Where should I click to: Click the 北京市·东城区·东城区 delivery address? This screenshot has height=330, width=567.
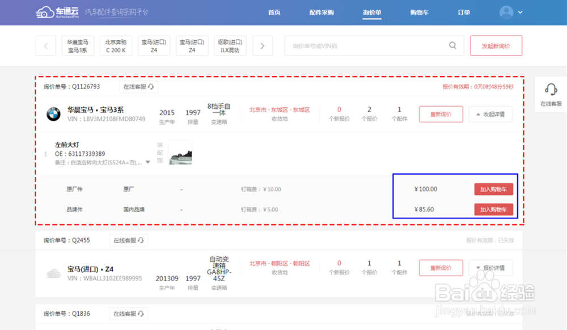click(x=280, y=110)
